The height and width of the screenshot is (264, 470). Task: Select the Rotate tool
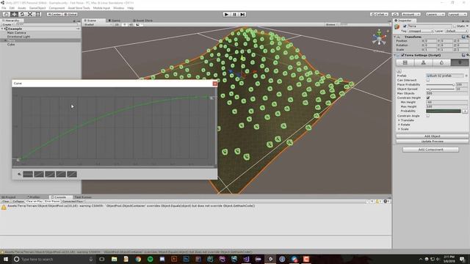coord(22,14)
